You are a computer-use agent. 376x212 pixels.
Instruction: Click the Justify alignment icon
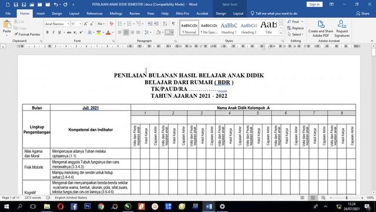(x=139, y=32)
